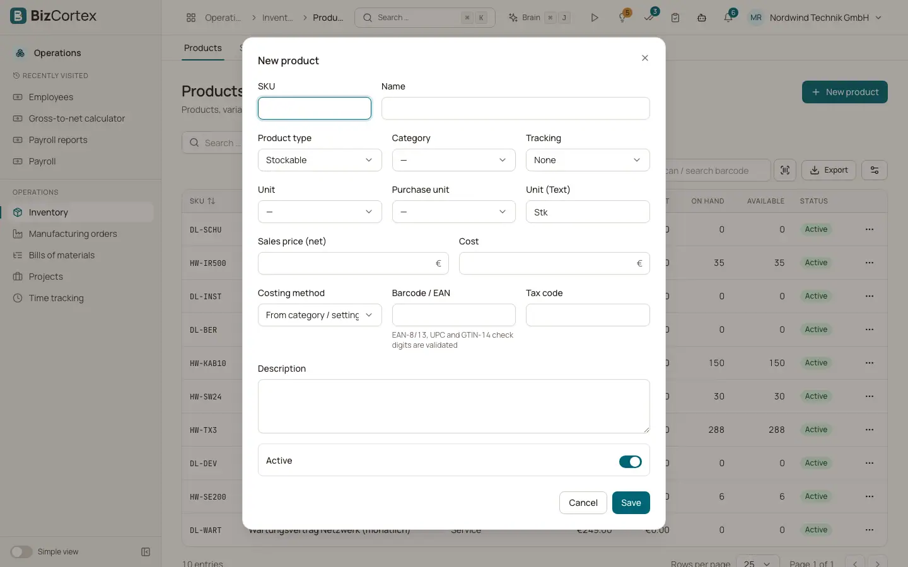Viewport: 908px width, 567px height.
Task: Collapse the sidebar panel icon
Action: (x=146, y=552)
